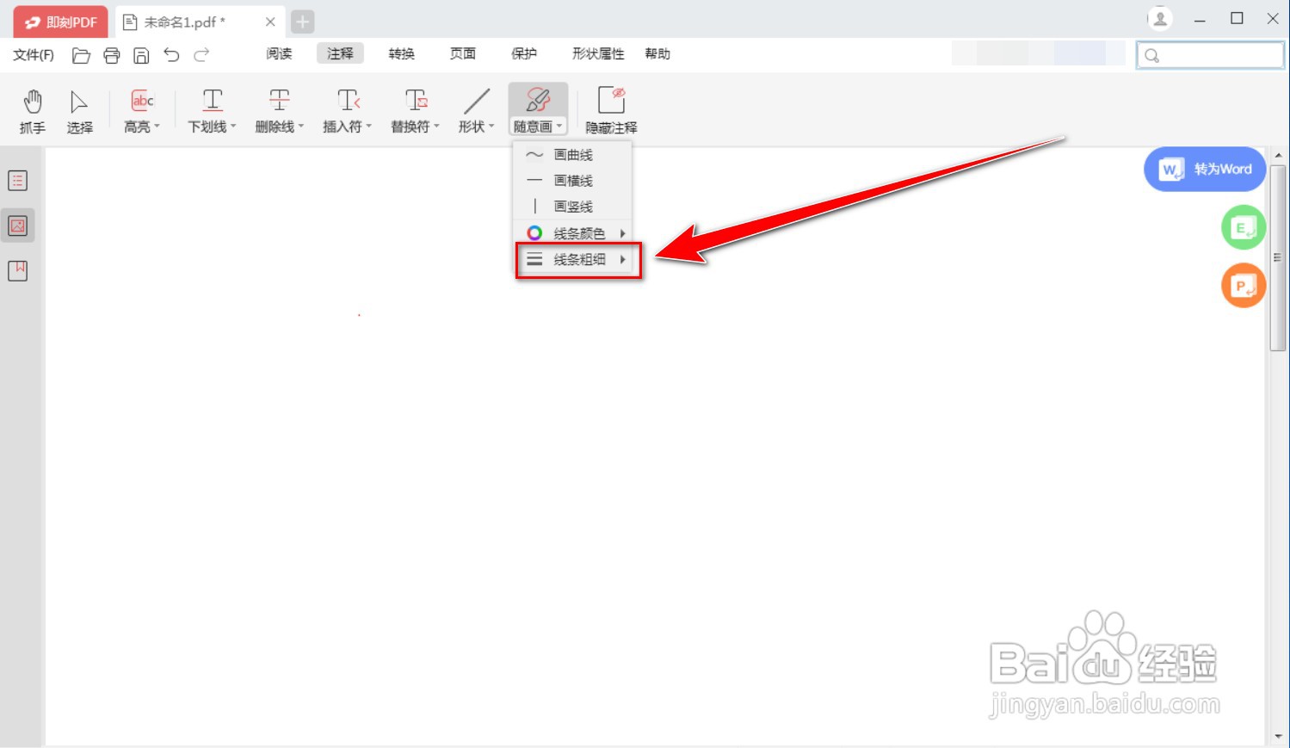Switch to the 保护 ribbon tab

pos(524,53)
